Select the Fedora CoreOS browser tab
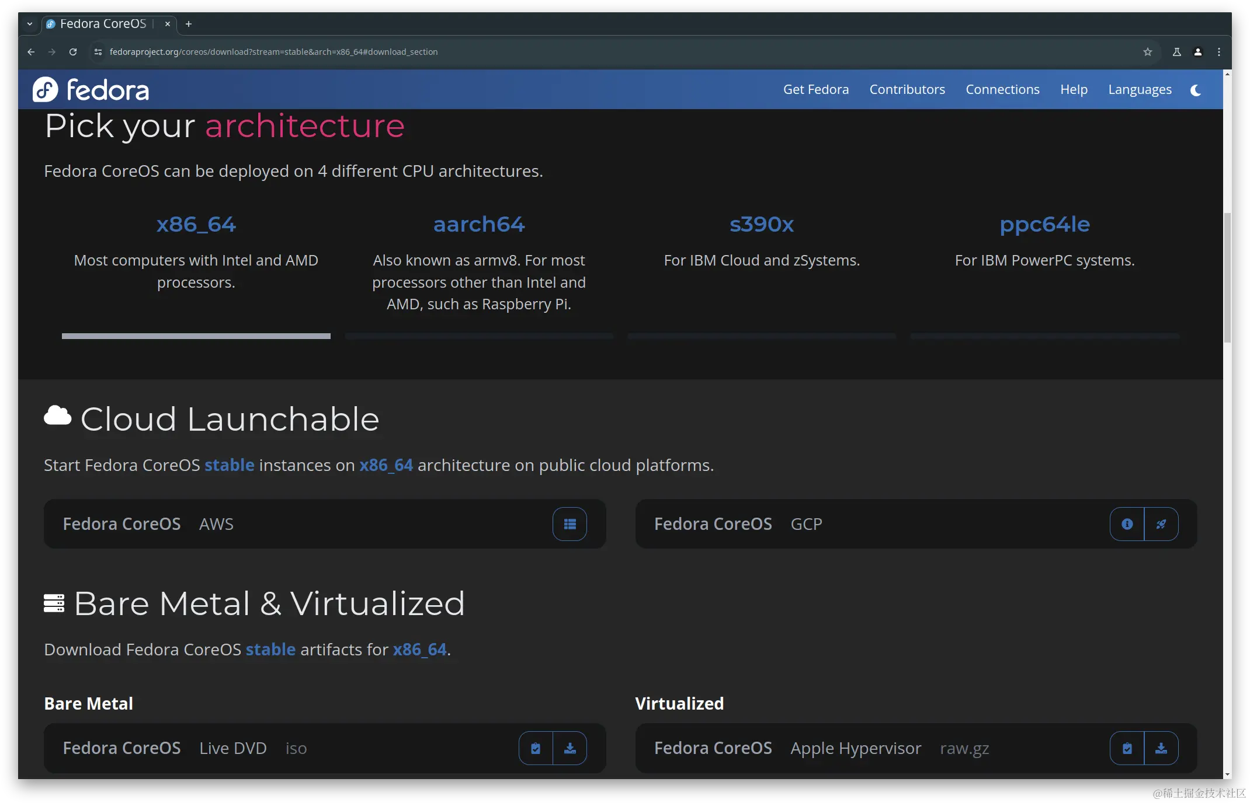 click(x=109, y=24)
